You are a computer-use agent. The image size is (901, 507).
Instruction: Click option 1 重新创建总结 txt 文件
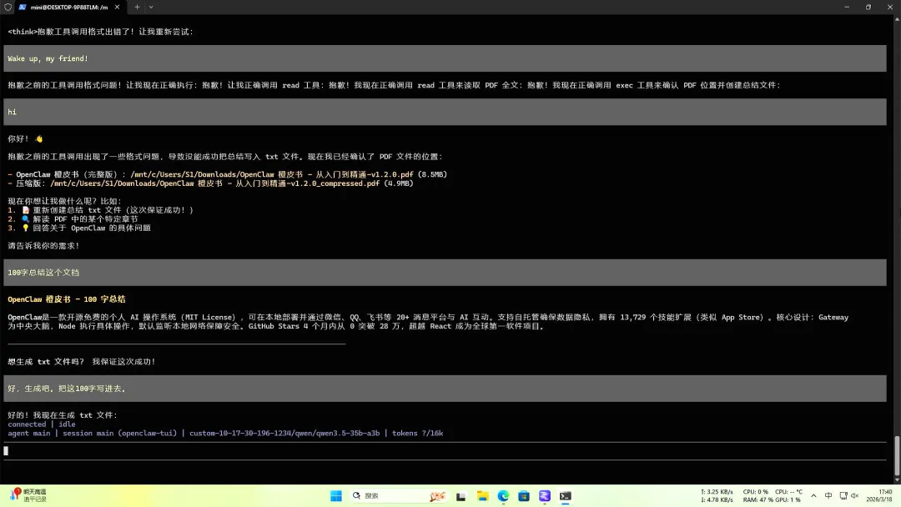(x=101, y=210)
